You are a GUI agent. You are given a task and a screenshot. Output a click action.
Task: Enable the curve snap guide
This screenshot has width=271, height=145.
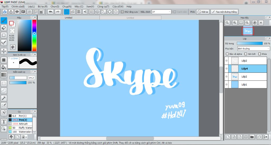coord(103,12)
